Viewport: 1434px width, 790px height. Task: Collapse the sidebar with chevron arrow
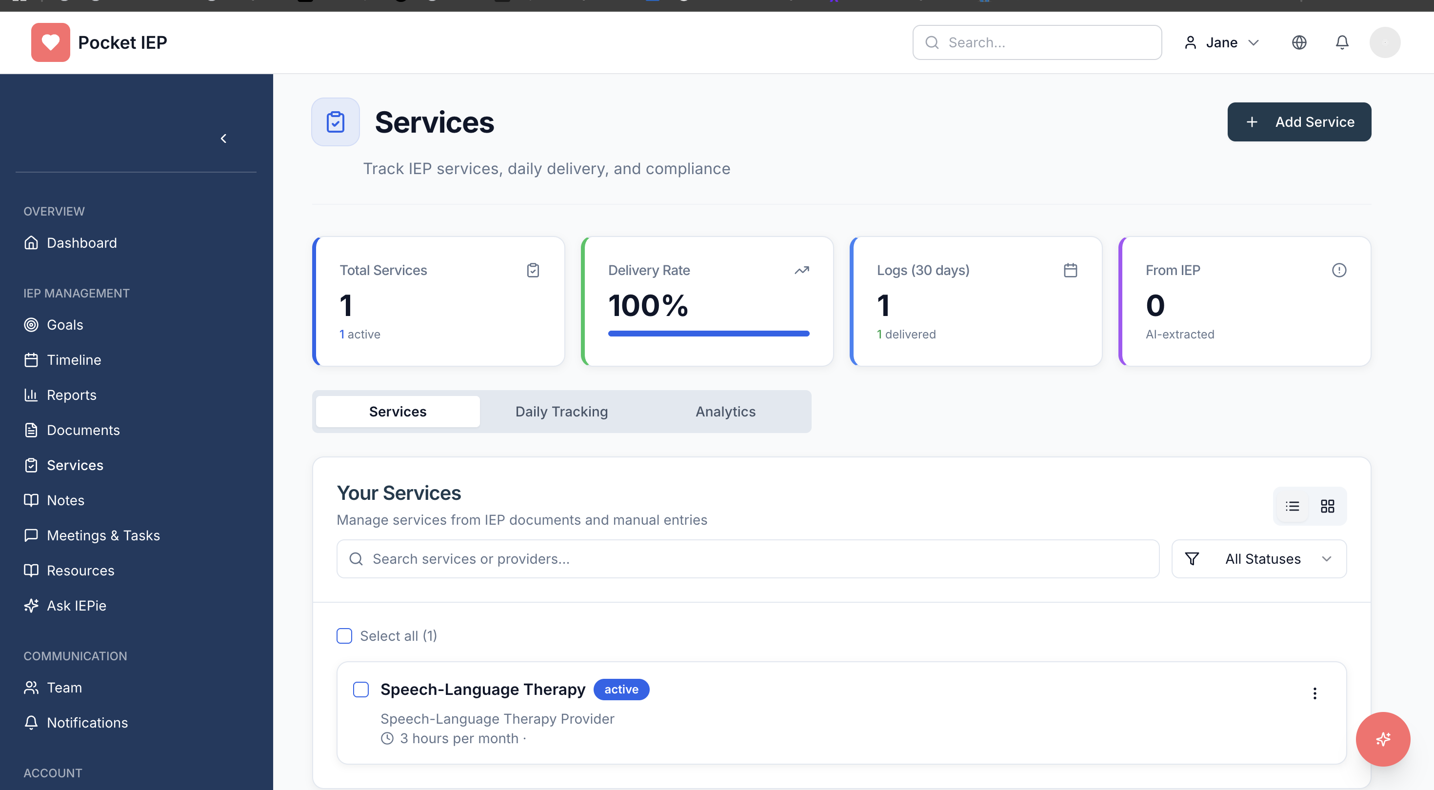pyautogui.click(x=223, y=138)
